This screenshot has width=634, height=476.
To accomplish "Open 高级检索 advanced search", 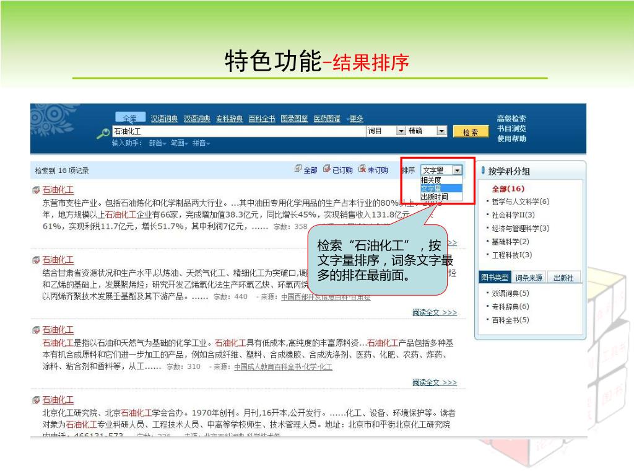I will click(x=511, y=118).
